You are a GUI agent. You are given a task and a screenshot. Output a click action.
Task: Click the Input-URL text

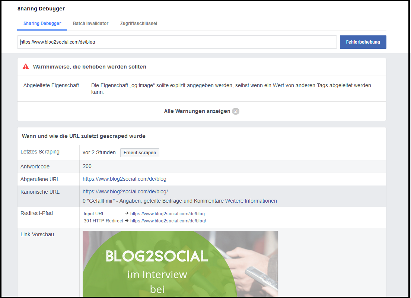tap(94, 214)
